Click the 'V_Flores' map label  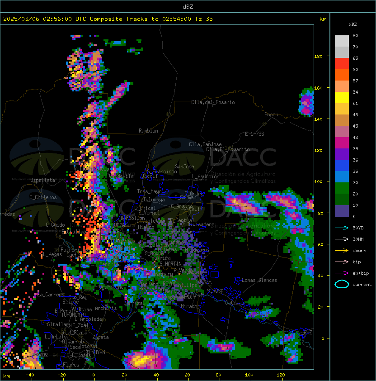tap(68, 365)
